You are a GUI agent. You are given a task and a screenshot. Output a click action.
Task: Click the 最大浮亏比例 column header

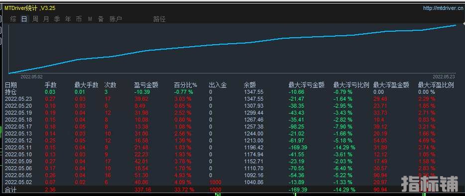pos(351,85)
